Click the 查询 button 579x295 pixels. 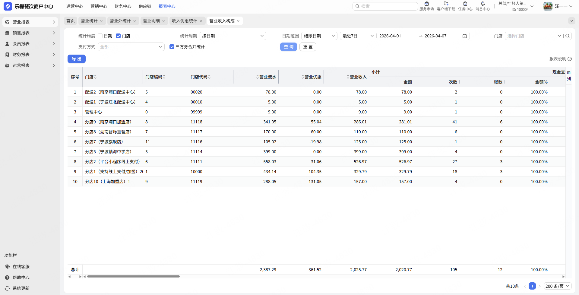pyautogui.click(x=289, y=47)
